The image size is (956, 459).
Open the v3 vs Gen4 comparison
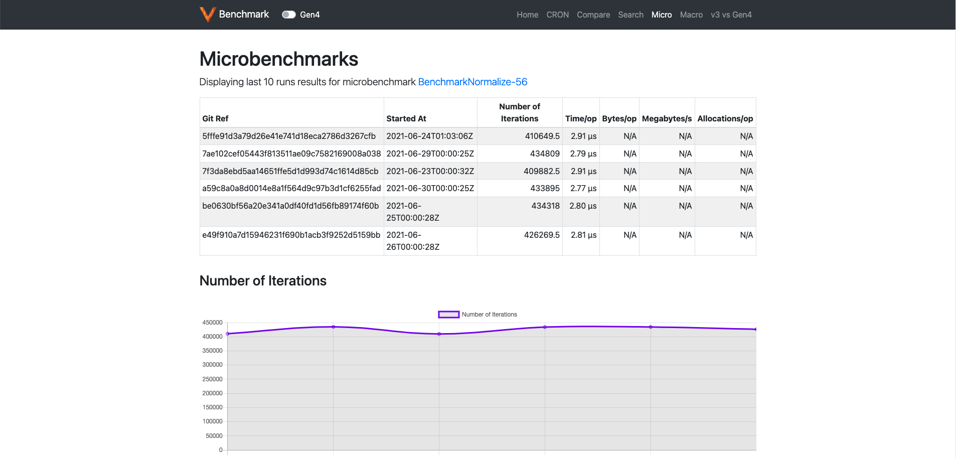[x=731, y=15]
